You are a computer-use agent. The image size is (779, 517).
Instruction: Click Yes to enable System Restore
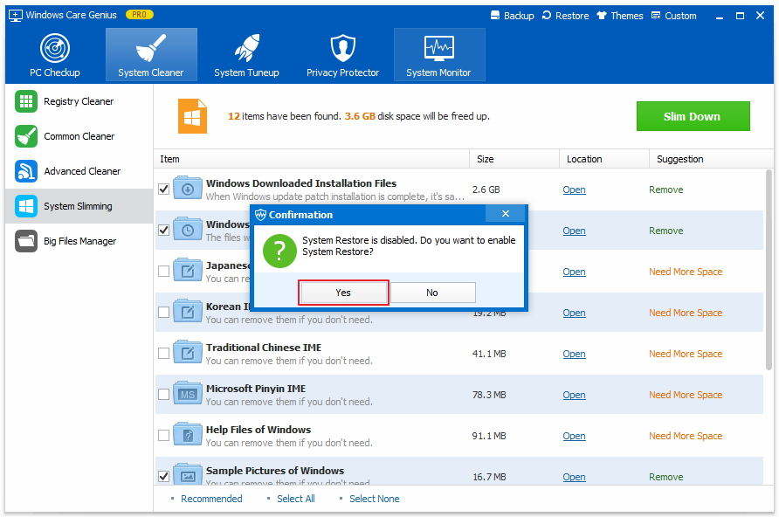343,293
